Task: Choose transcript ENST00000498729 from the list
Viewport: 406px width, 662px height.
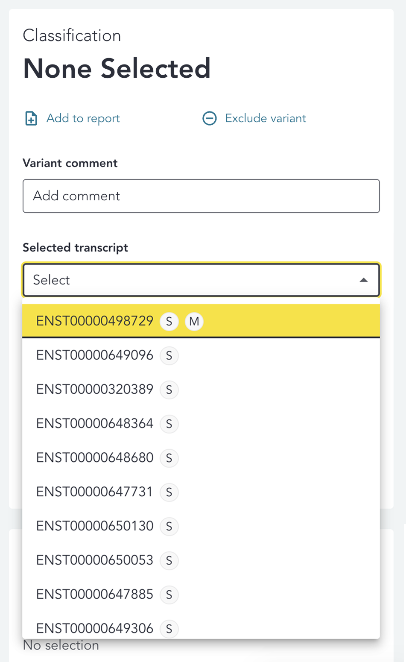Action: click(x=94, y=321)
